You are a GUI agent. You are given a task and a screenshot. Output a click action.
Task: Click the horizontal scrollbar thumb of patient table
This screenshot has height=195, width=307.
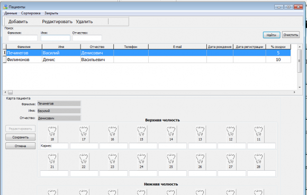point(11,92)
